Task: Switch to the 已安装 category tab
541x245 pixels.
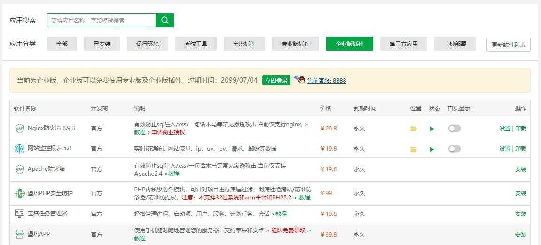Action: 102,44
